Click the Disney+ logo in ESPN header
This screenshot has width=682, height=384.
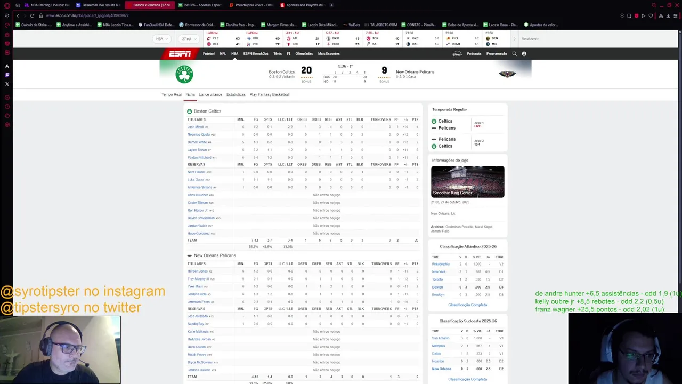point(457,54)
